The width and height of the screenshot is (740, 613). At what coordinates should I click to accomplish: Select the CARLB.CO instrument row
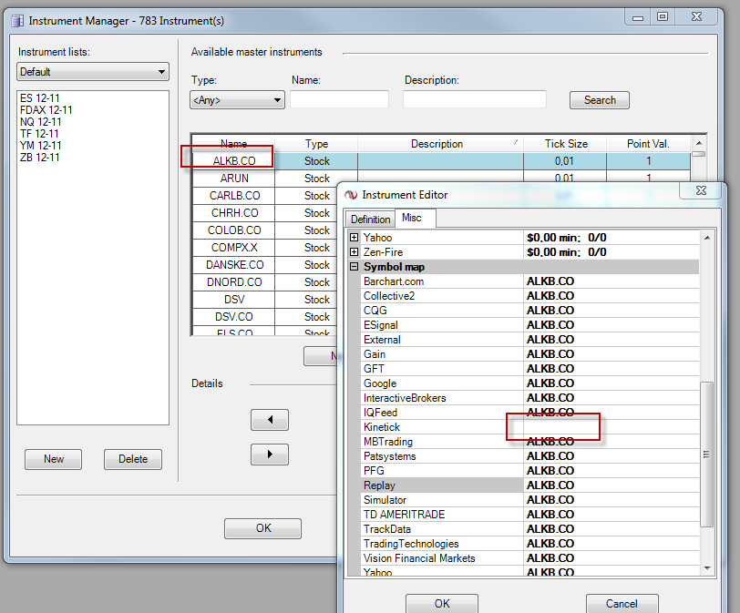(265, 196)
